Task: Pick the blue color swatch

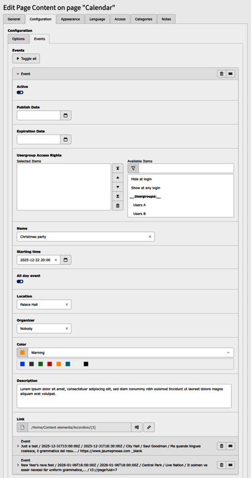Action: click(22, 364)
